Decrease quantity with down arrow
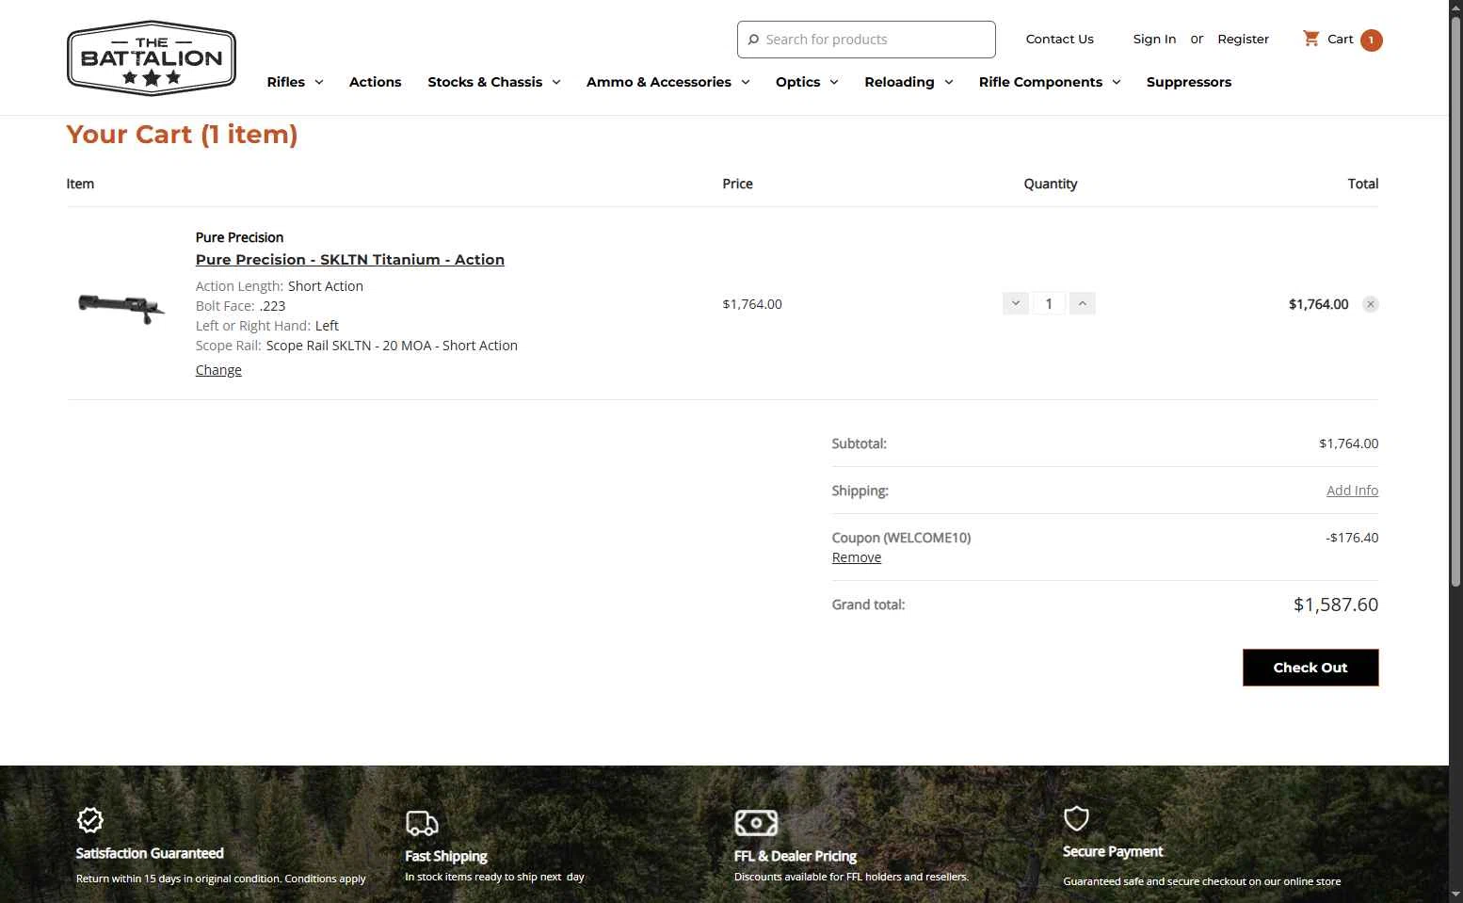The height and width of the screenshot is (903, 1463). pyautogui.click(x=1016, y=303)
